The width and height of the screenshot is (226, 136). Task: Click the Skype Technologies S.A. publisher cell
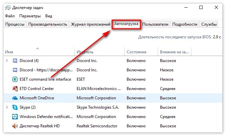pyautogui.click(x=98, y=107)
